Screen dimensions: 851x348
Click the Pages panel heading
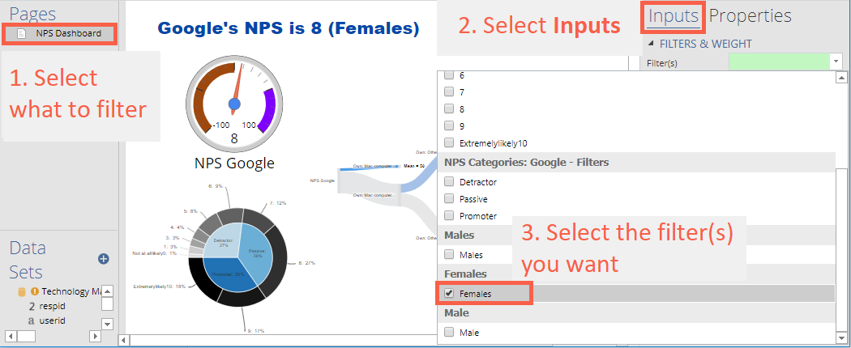coord(32,14)
